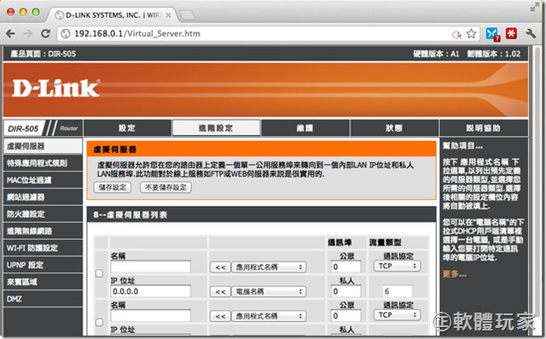Click first rule's << button beside 應用程式名稱
This screenshot has height=339, width=546.
click(x=220, y=267)
